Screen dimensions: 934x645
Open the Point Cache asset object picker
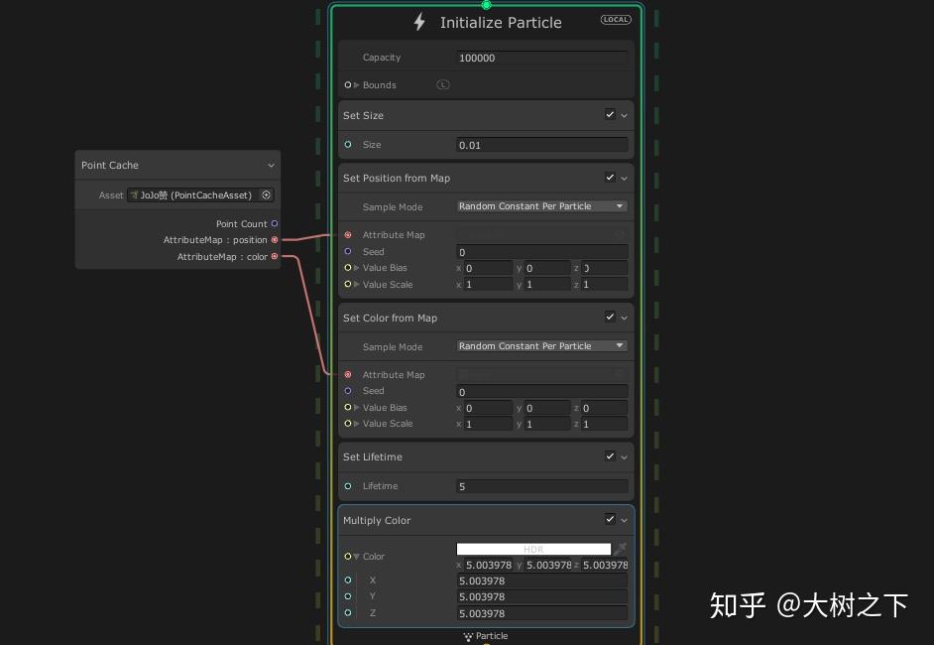click(268, 194)
